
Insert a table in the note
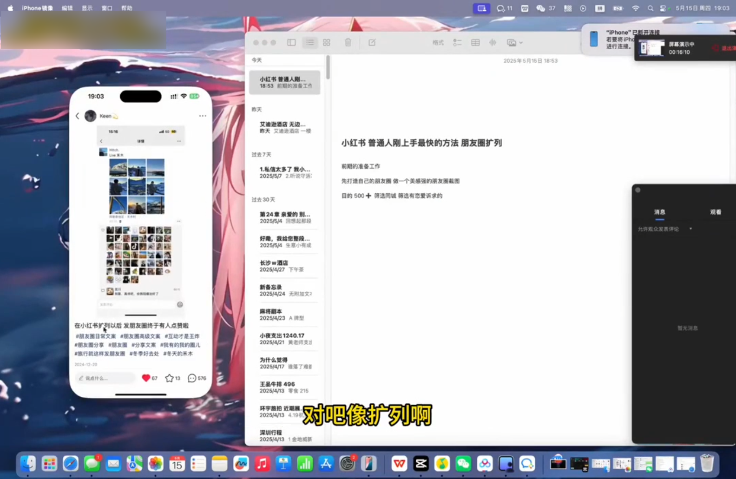475,42
